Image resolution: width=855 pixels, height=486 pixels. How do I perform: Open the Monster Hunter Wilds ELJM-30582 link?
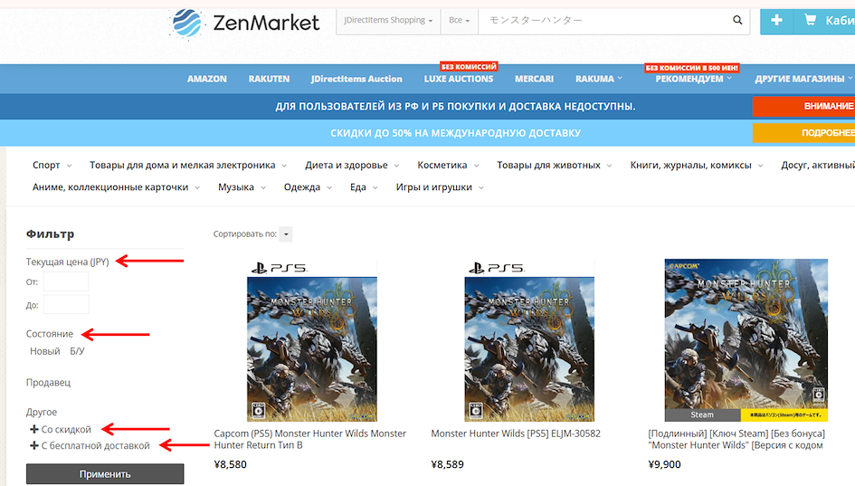click(x=516, y=434)
